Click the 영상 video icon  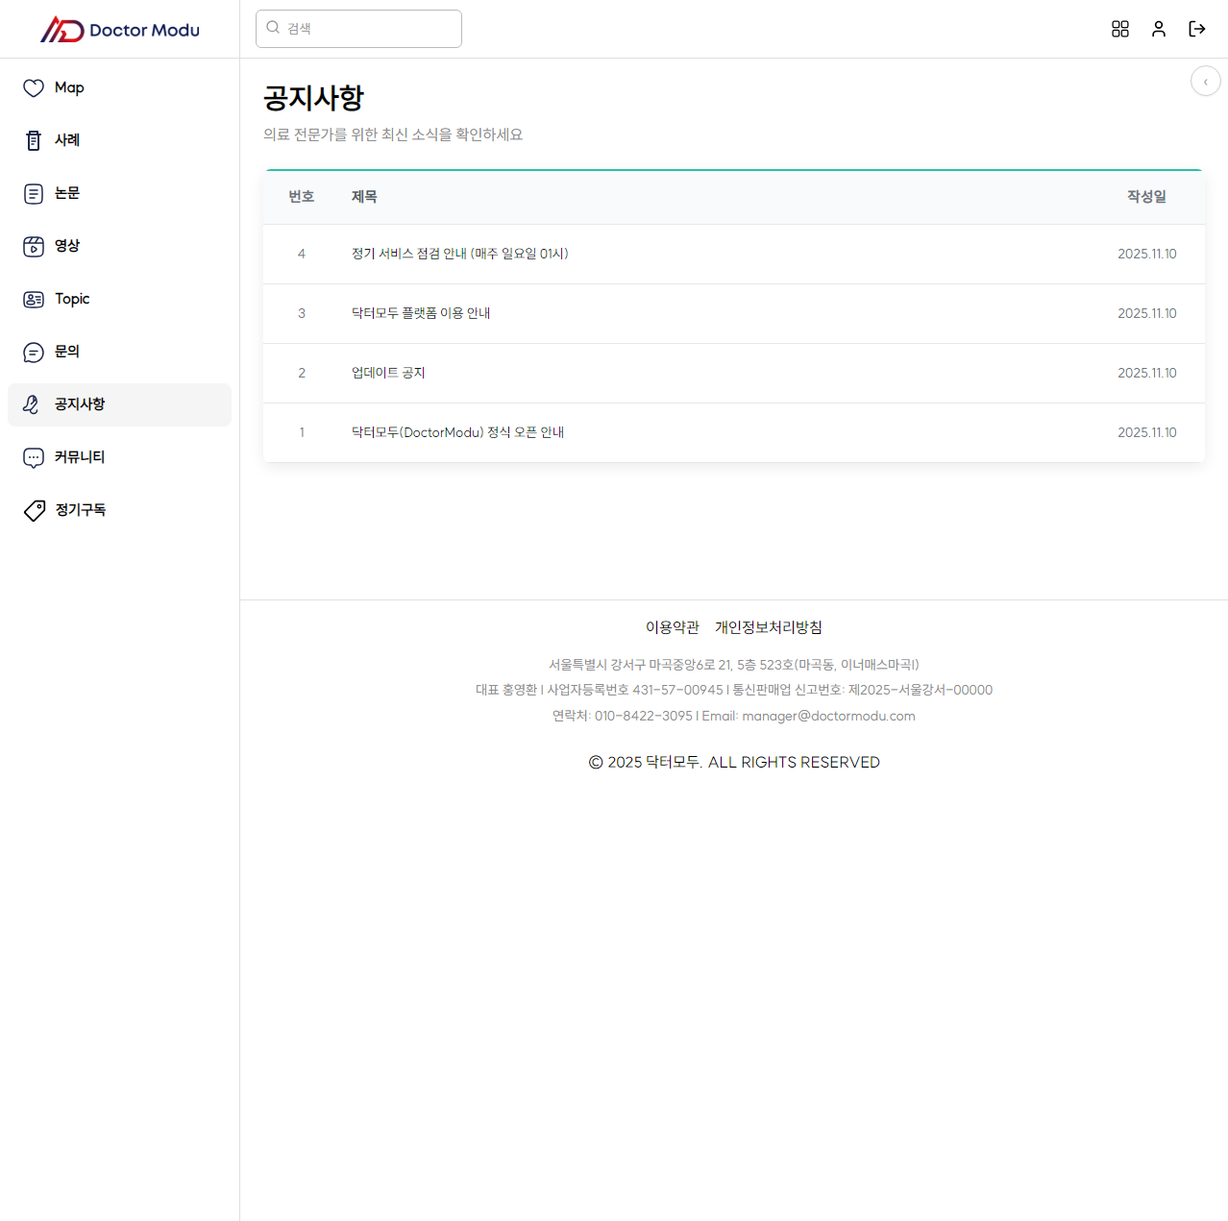click(x=34, y=246)
